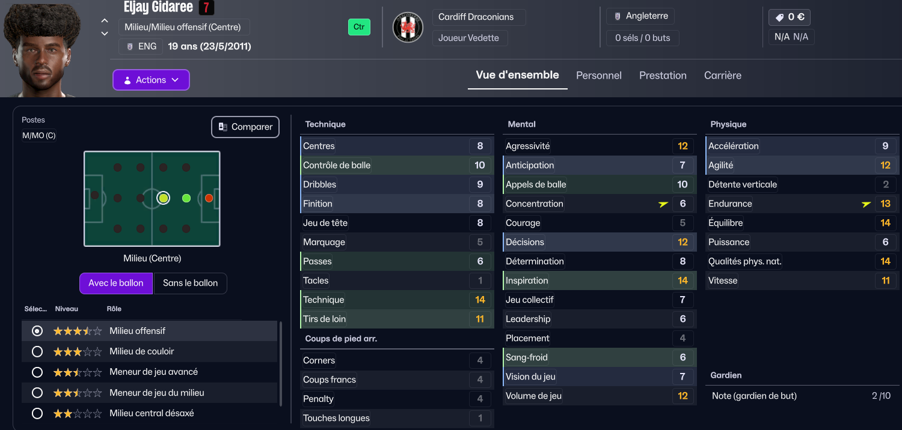The height and width of the screenshot is (430, 902).
Task: Click the Endurance trend arrow icon
Action: (x=866, y=204)
